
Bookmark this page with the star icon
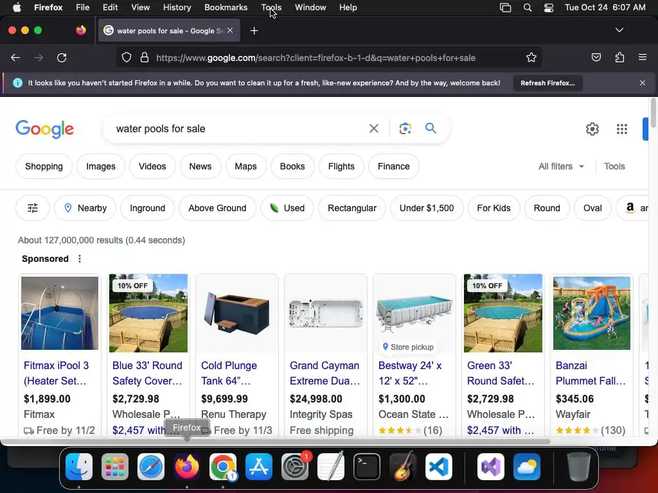point(531,58)
